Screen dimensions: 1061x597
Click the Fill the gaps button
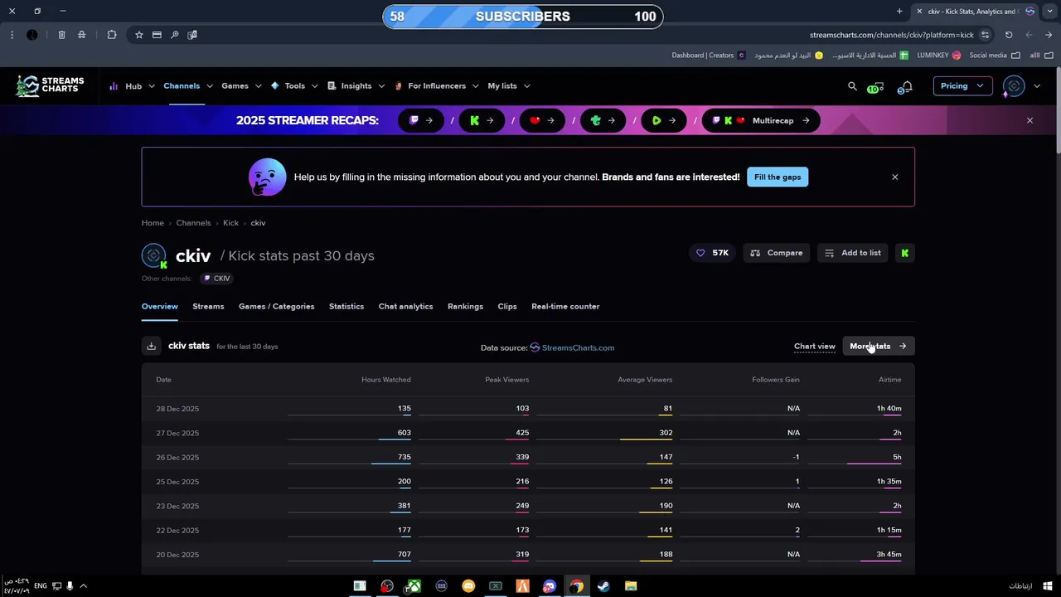[x=778, y=177]
